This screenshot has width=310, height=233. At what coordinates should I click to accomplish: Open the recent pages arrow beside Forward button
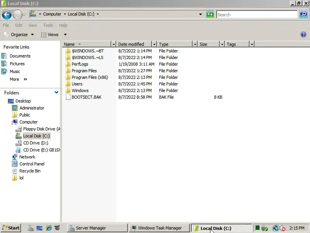[24, 15]
